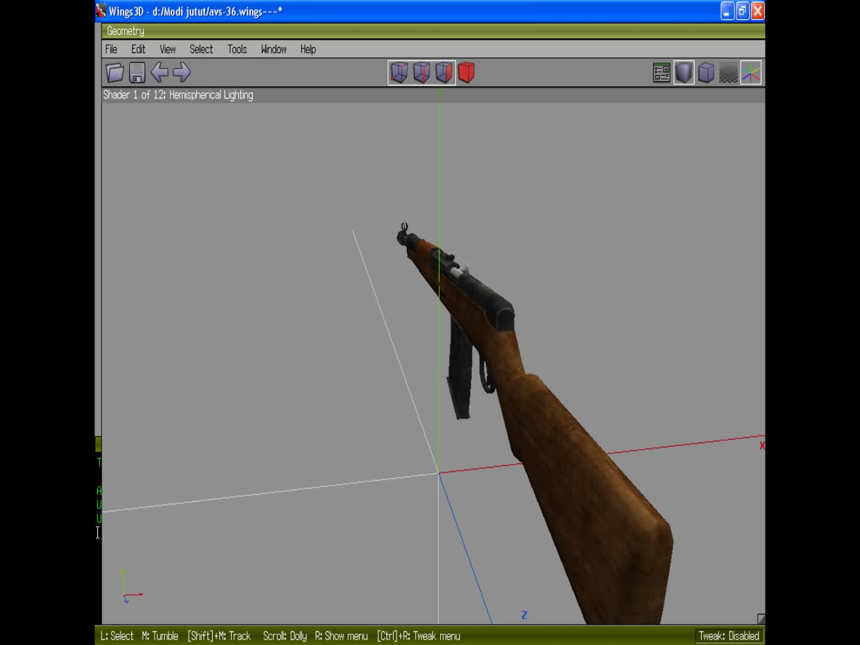Open the Window menu
This screenshot has height=645, width=860.
coord(273,50)
